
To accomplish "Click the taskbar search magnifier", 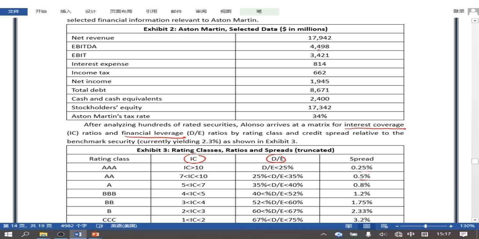I will [26, 234].
